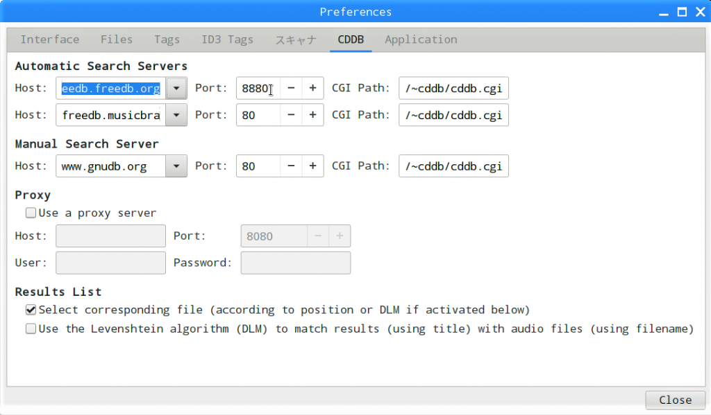
Task: Open the www.gnudb.org host dropdown
Action: point(177,166)
